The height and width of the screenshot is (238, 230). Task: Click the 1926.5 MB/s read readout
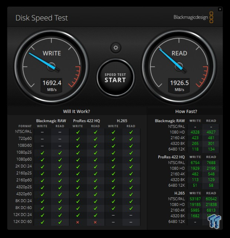tap(179, 86)
